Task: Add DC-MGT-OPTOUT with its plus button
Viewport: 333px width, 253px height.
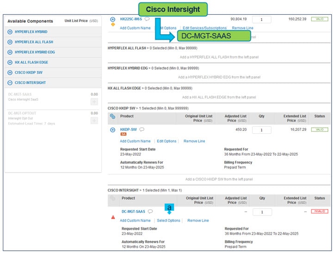Action: click(x=94, y=120)
